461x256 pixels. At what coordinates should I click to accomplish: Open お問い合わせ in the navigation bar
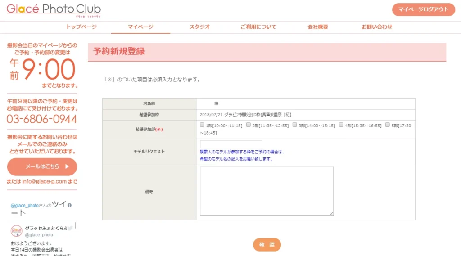[x=377, y=27]
